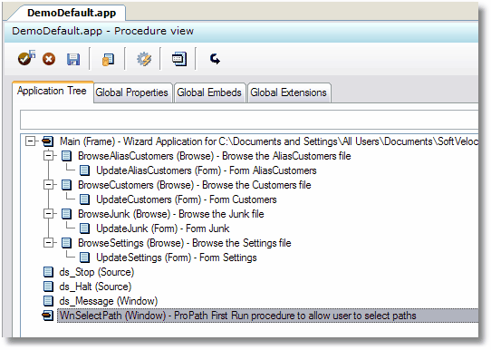Screen dimensions: 491x350
Task: Click the ds_Message procedure icon
Action: click(x=48, y=301)
